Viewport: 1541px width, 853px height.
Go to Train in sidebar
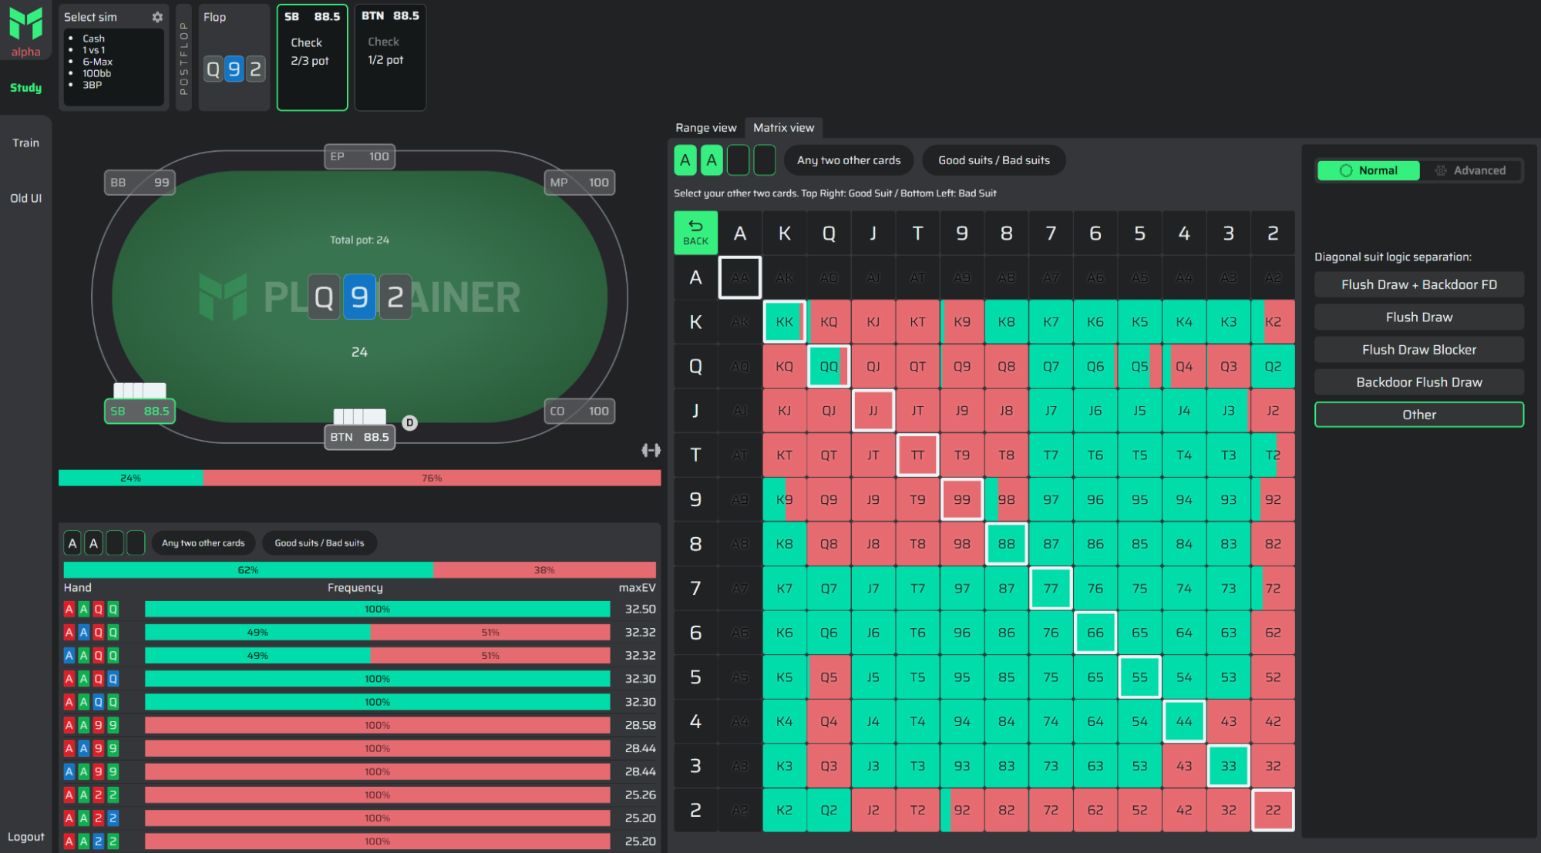25,143
